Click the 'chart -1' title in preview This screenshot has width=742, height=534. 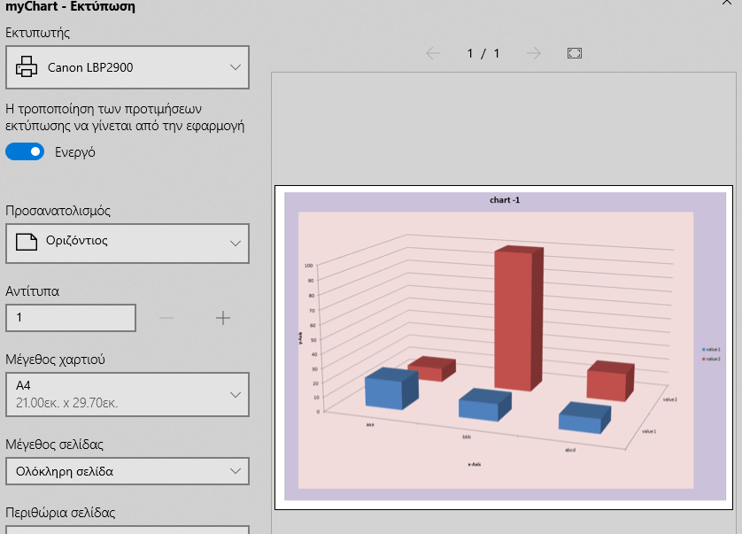pos(505,200)
